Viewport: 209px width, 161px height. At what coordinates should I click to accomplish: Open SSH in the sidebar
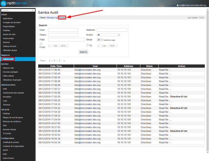[5, 125]
